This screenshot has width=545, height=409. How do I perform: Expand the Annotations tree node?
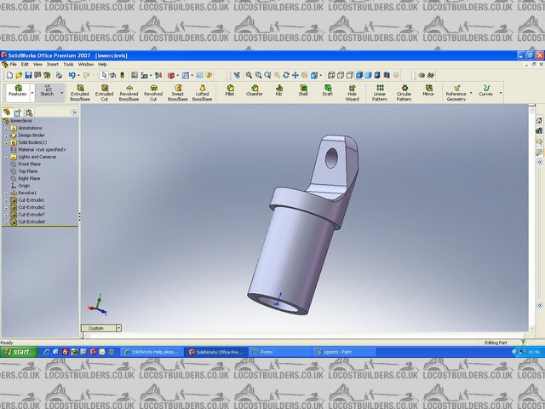click(x=6, y=128)
